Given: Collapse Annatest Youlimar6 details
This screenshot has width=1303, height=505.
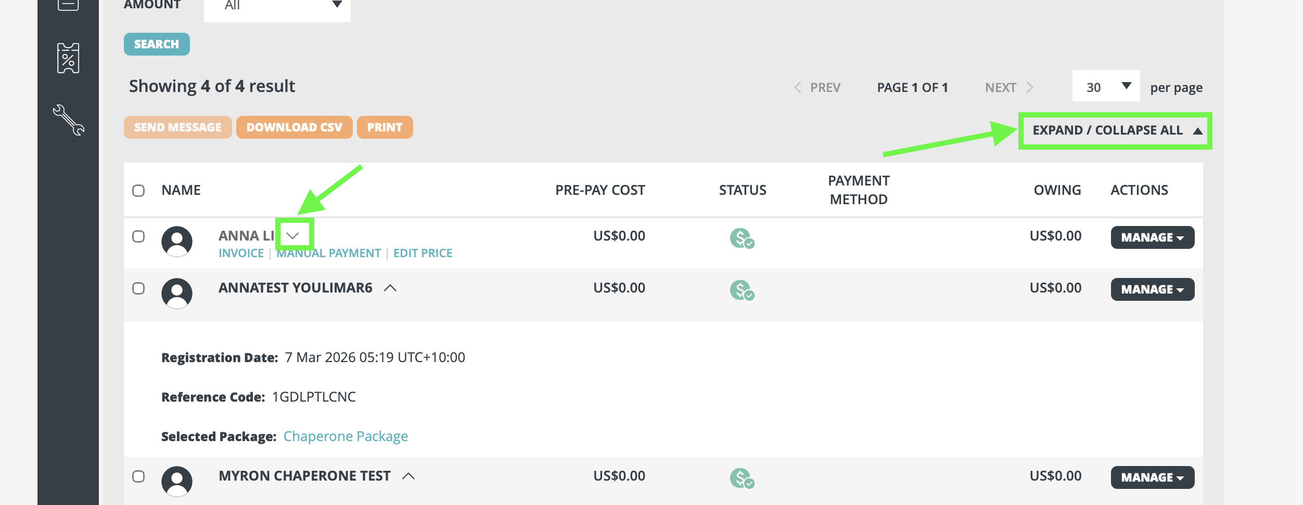Looking at the screenshot, I should click(390, 288).
